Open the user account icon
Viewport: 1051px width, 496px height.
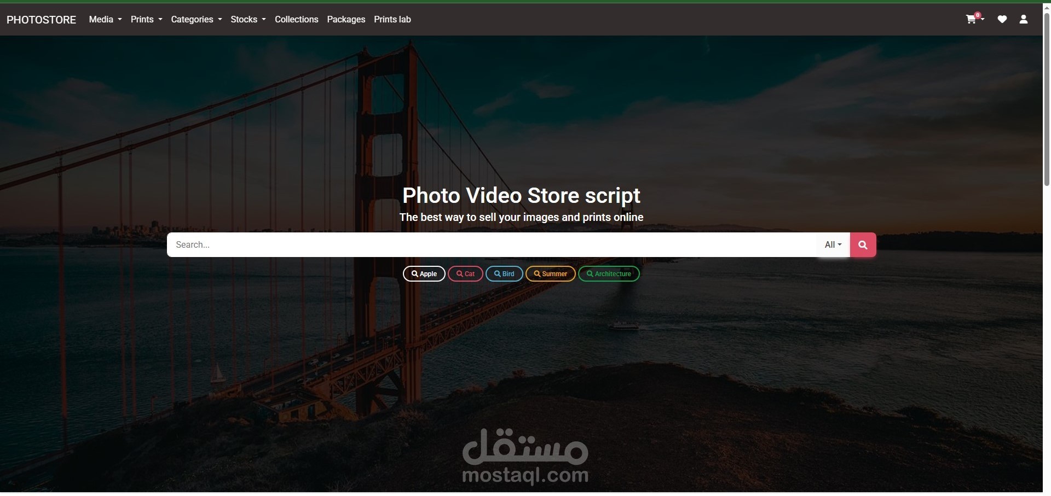(x=1024, y=19)
